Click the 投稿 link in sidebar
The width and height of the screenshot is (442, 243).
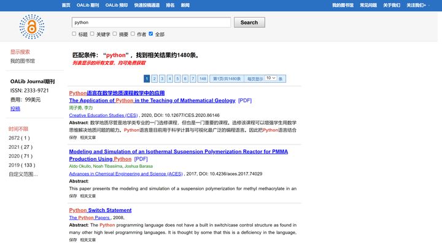tap(15, 108)
